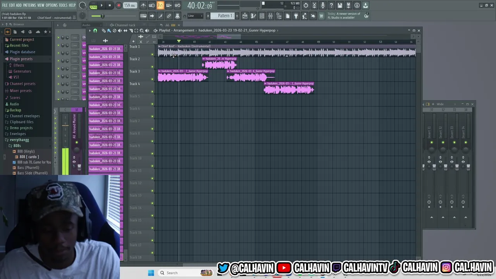This screenshot has width=496, height=279.
Task: Toggle the overdub/blend recording icon
Action: click(169, 5)
